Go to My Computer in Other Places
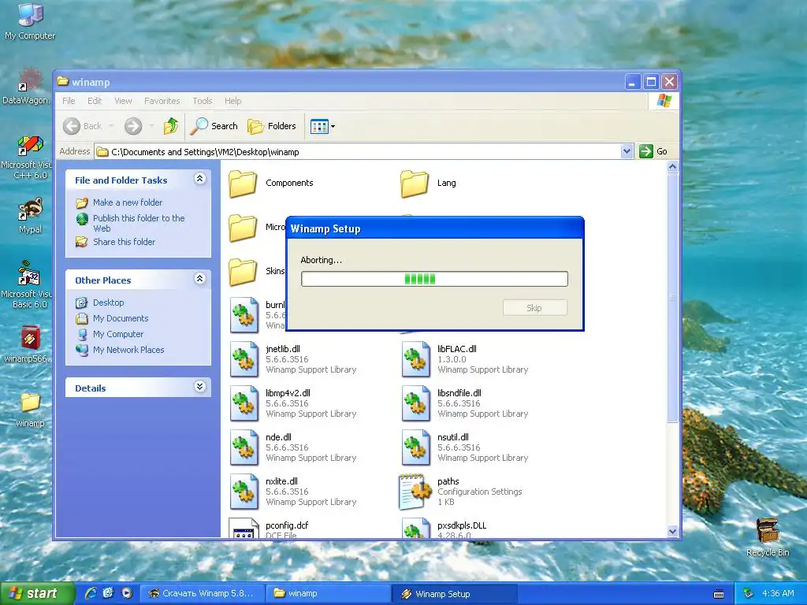Image resolution: width=807 pixels, height=605 pixels. [x=118, y=334]
